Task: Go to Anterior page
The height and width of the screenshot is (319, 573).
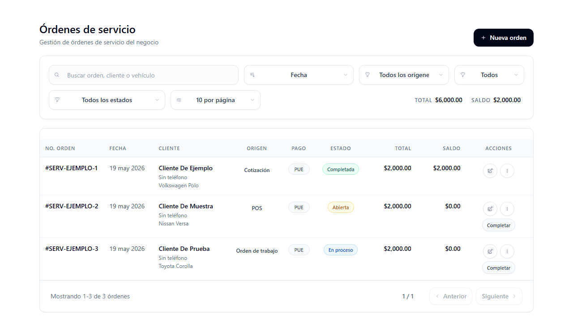Action: (x=451, y=296)
